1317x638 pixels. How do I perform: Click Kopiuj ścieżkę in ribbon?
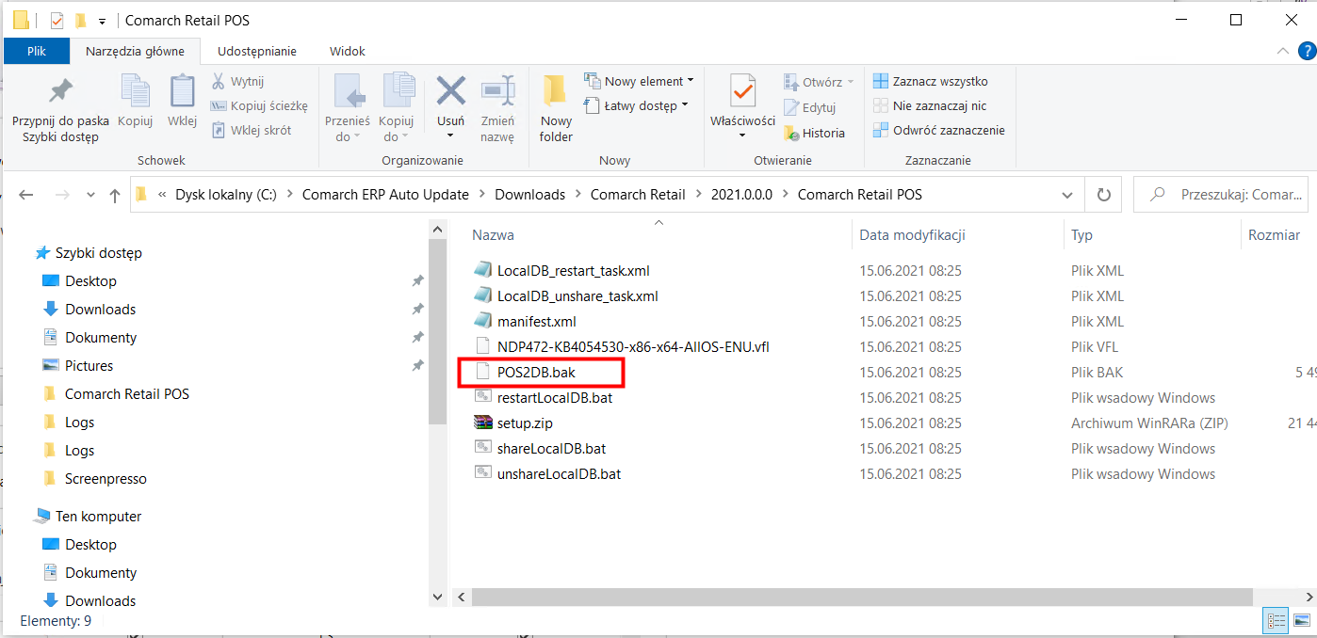point(258,105)
